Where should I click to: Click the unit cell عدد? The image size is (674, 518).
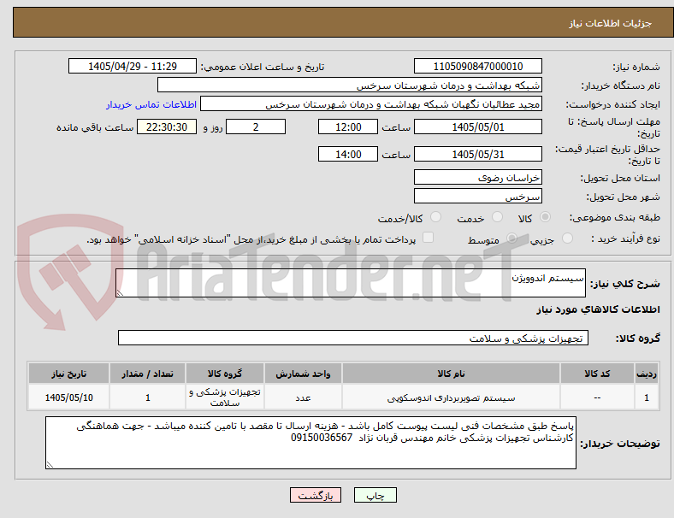(303, 397)
